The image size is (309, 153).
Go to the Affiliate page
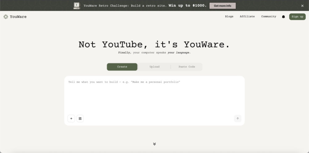247,16
